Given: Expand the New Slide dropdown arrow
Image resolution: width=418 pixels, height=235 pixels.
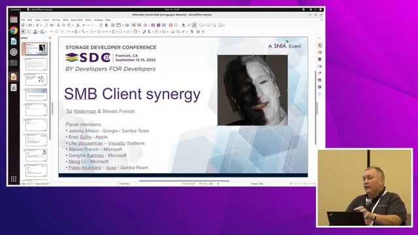Looking at the screenshot, I should pos(204,25).
